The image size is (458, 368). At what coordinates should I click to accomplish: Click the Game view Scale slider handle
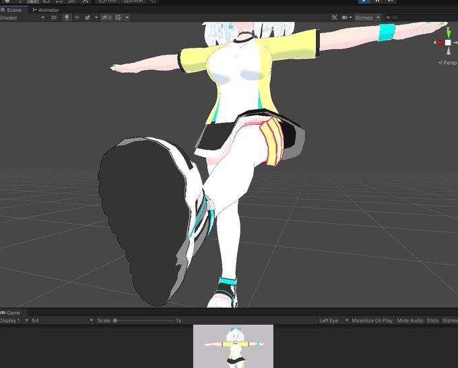[115, 321]
